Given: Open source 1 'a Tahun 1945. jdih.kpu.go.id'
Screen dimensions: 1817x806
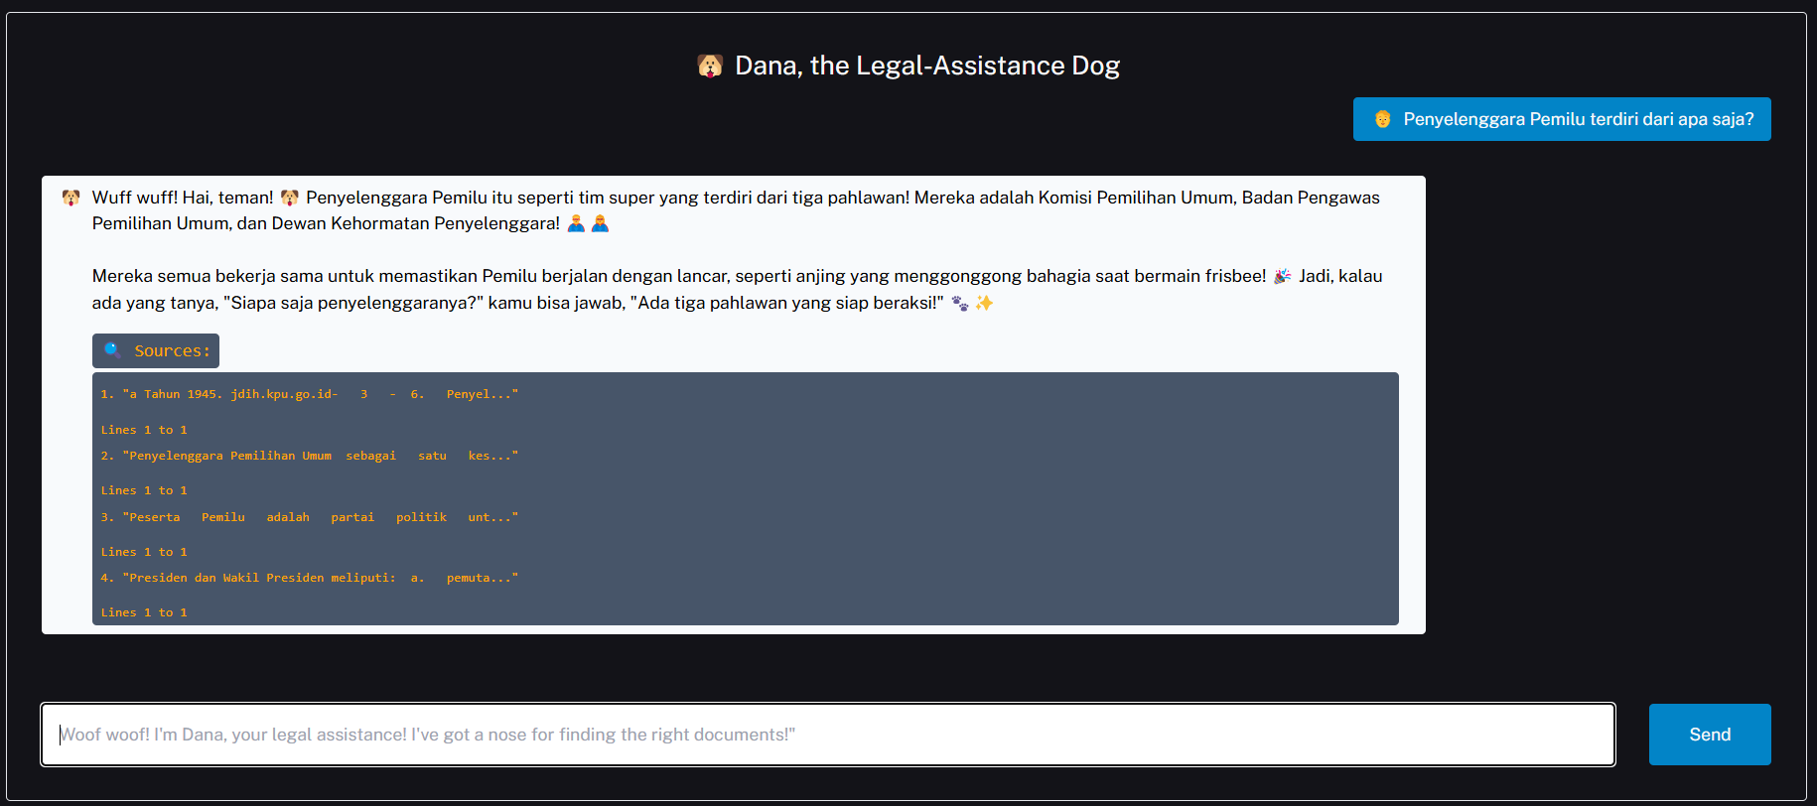Looking at the screenshot, I should click(309, 394).
